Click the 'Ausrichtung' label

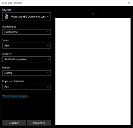[x=9, y=27]
